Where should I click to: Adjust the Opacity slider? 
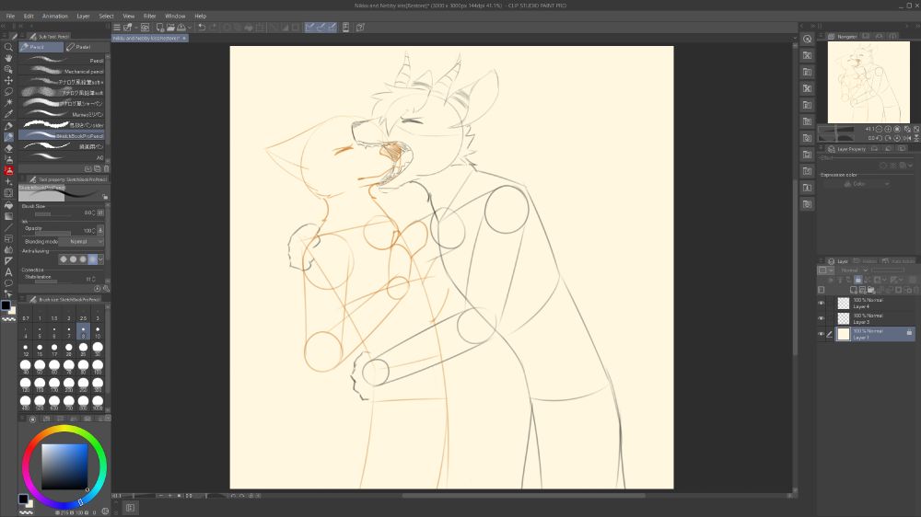pos(52,233)
